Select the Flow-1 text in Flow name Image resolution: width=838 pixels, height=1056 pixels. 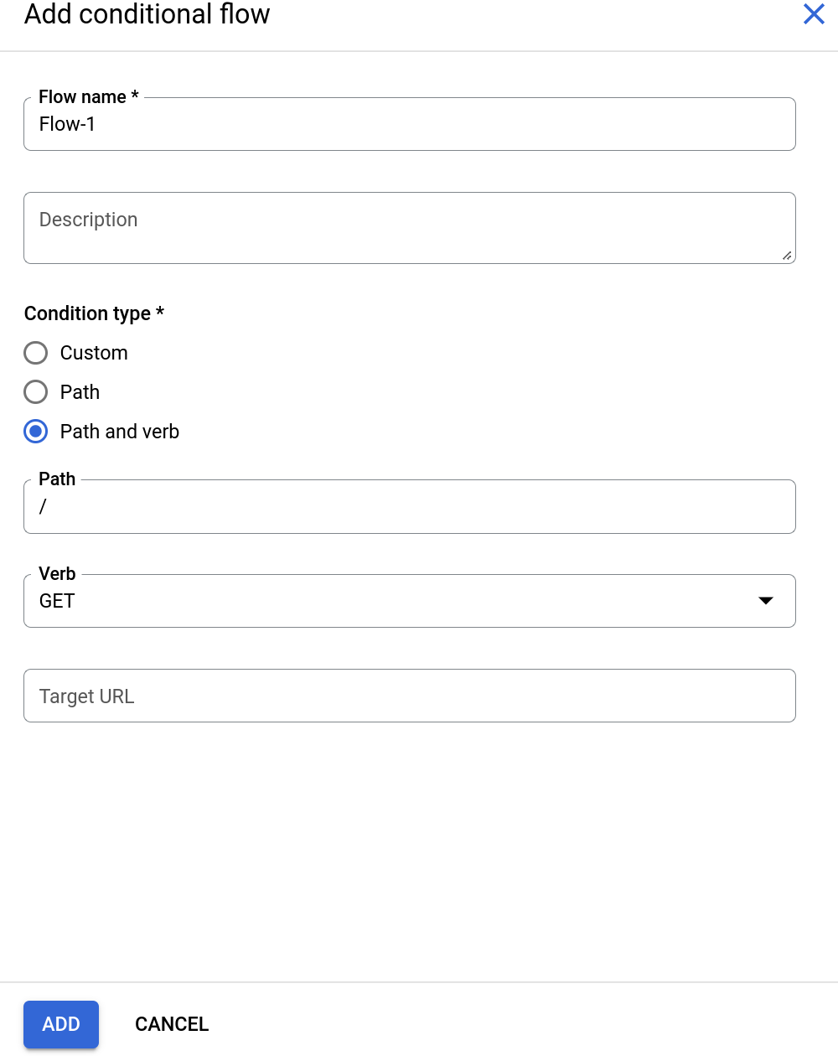pyautogui.click(x=67, y=124)
